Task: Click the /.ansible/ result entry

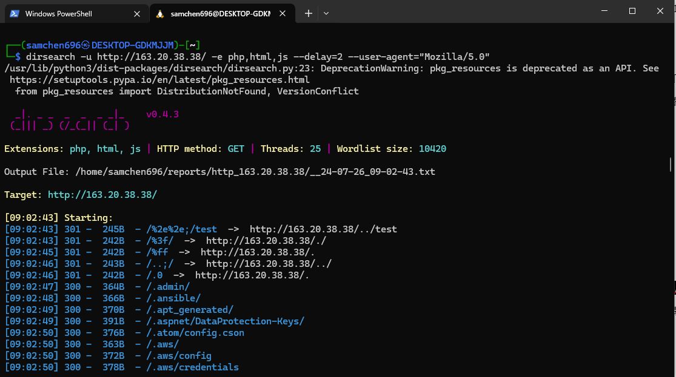Action: coord(173,298)
